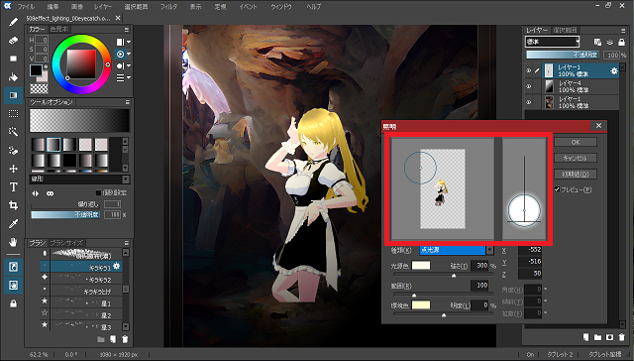Image resolution: width=634 pixels, height=361 pixels.
Task: Click the FireAlpaca logo icon
Action: [x=7, y=6]
